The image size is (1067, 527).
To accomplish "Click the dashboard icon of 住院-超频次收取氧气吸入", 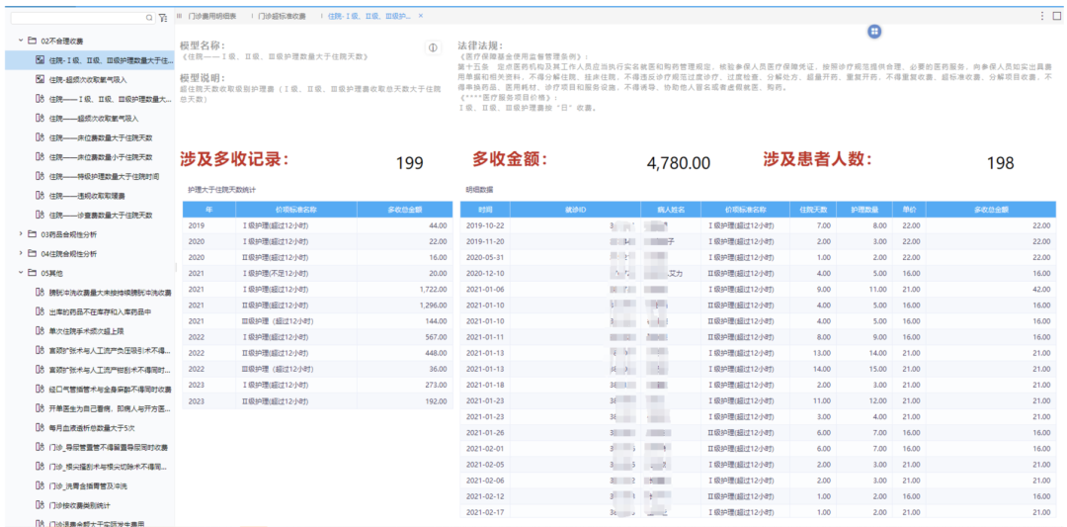I will click(x=40, y=80).
